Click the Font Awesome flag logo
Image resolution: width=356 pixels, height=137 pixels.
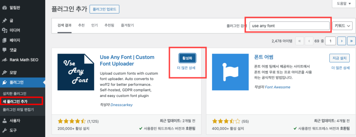230,72
